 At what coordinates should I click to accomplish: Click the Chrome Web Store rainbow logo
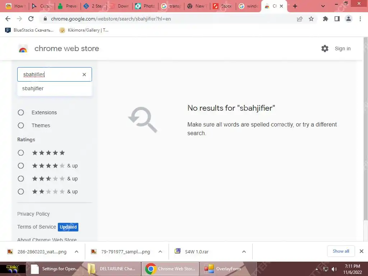click(23, 49)
